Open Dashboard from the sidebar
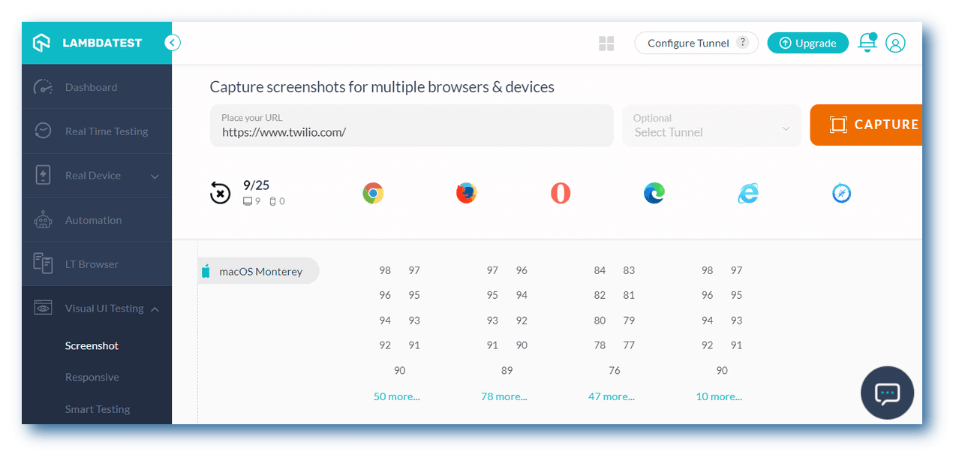959x461 pixels. pyautogui.click(x=97, y=87)
